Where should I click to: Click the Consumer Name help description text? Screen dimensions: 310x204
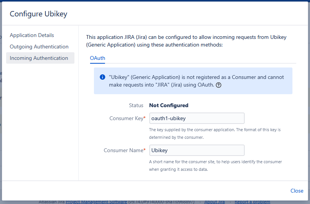(x=215, y=165)
